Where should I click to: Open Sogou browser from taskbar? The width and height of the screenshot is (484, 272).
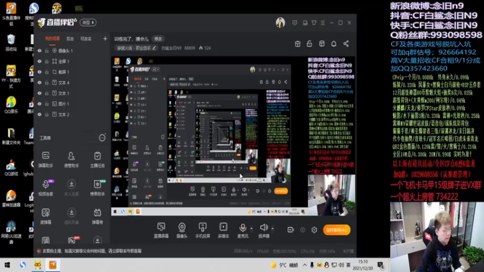tap(23, 265)
